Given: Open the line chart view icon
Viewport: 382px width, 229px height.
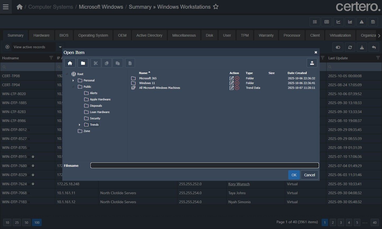Looking at the screenshot, I should [x=338, y=22].
